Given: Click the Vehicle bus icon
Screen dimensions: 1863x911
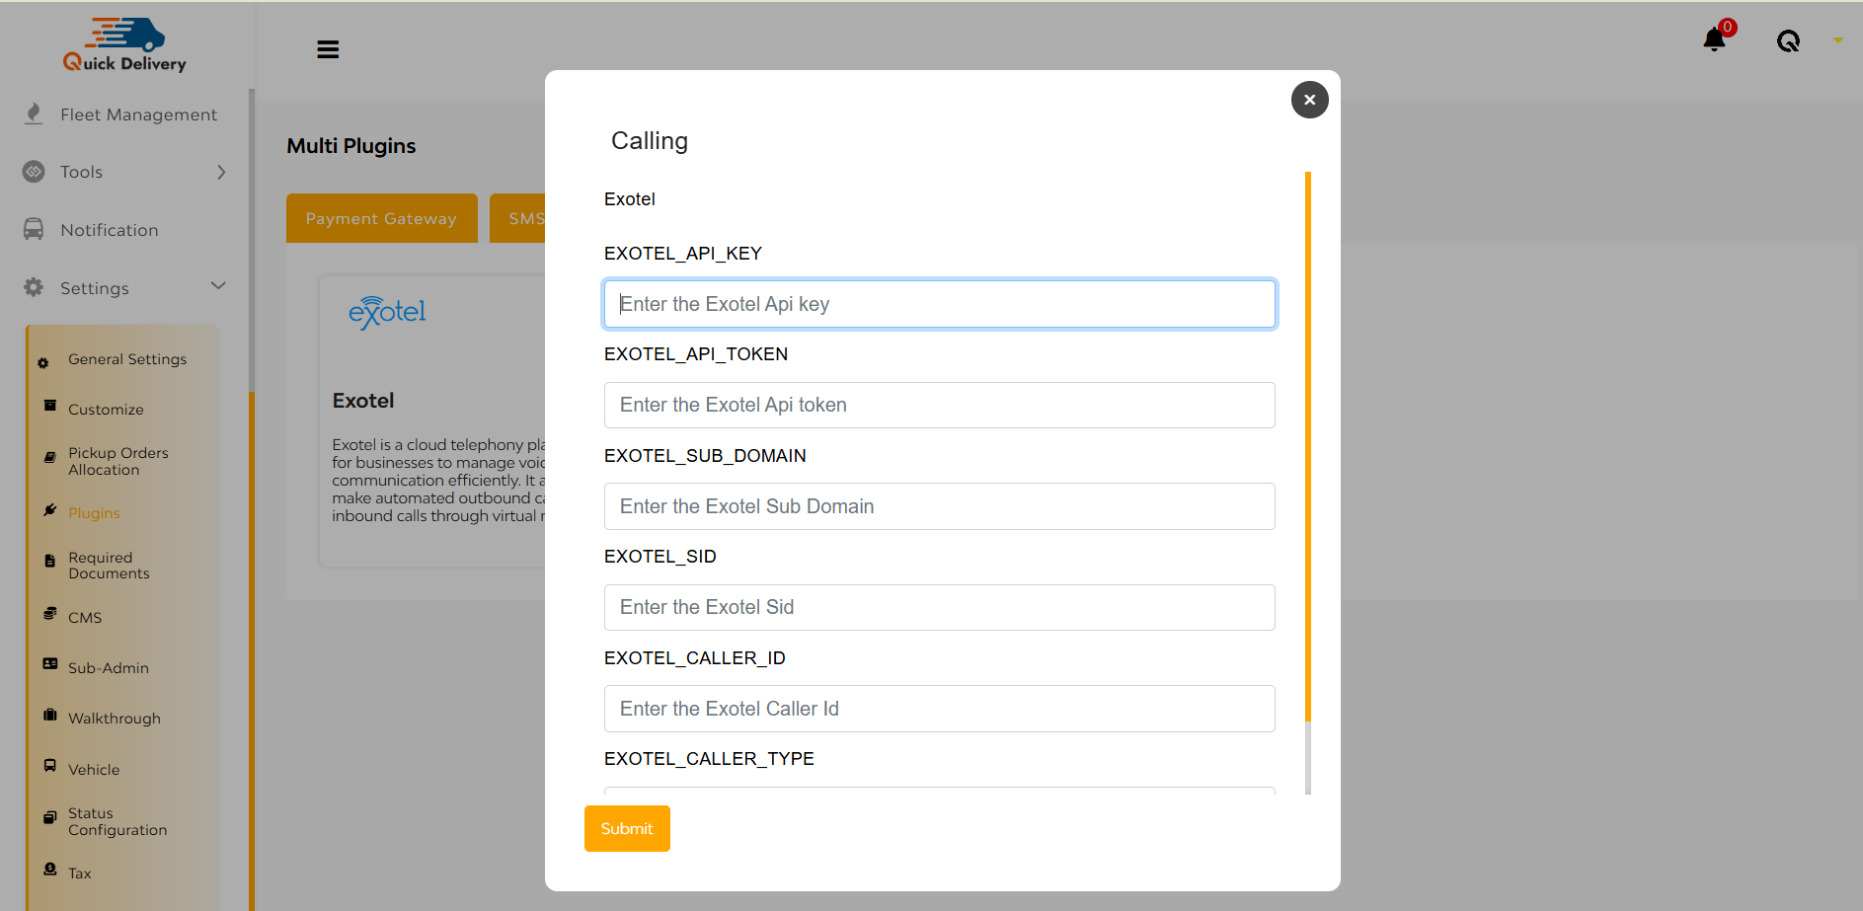Looking at the screenshot, I should point(49,765).
